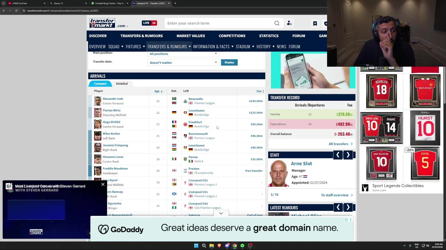The height and width of the screenshot is (250, 446).
Task: Open the club OVERVIEW link
Action: click(x=97, y=47)
